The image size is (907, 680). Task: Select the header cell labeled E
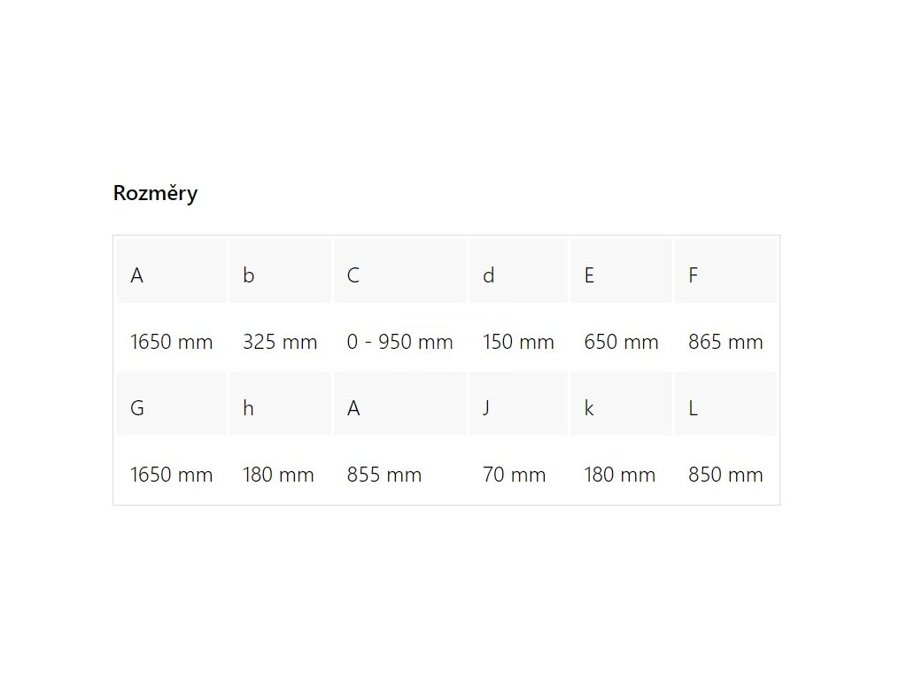click(x=621, y=271)
